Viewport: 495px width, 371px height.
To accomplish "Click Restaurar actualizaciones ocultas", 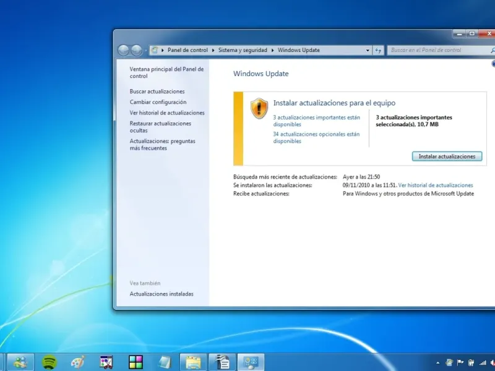I will pos(160,127).
